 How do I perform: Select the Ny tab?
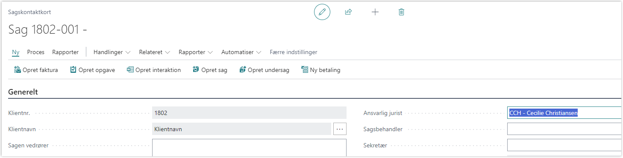click(16, 52)
